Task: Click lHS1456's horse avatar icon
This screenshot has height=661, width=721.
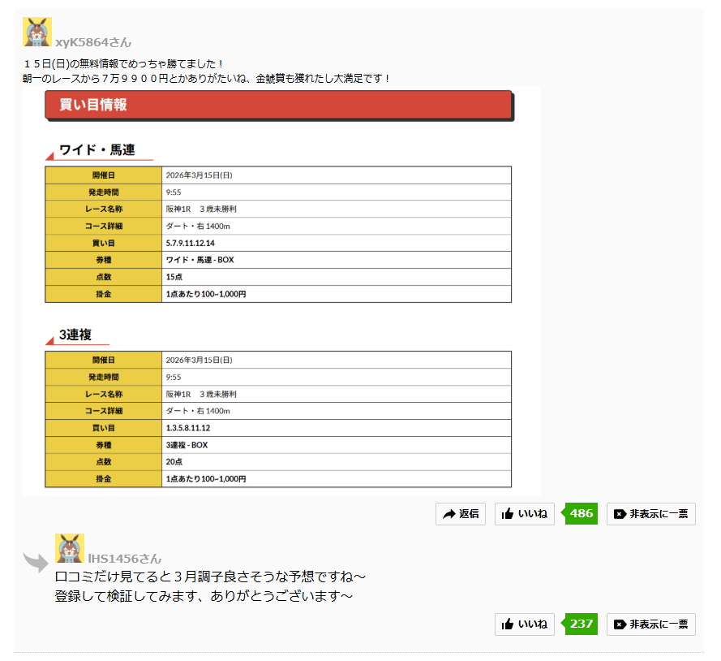Action: coord(70,549)
